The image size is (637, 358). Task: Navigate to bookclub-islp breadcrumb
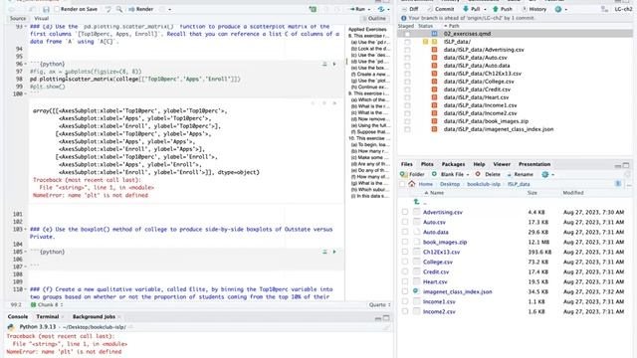[x=484, y=184]
